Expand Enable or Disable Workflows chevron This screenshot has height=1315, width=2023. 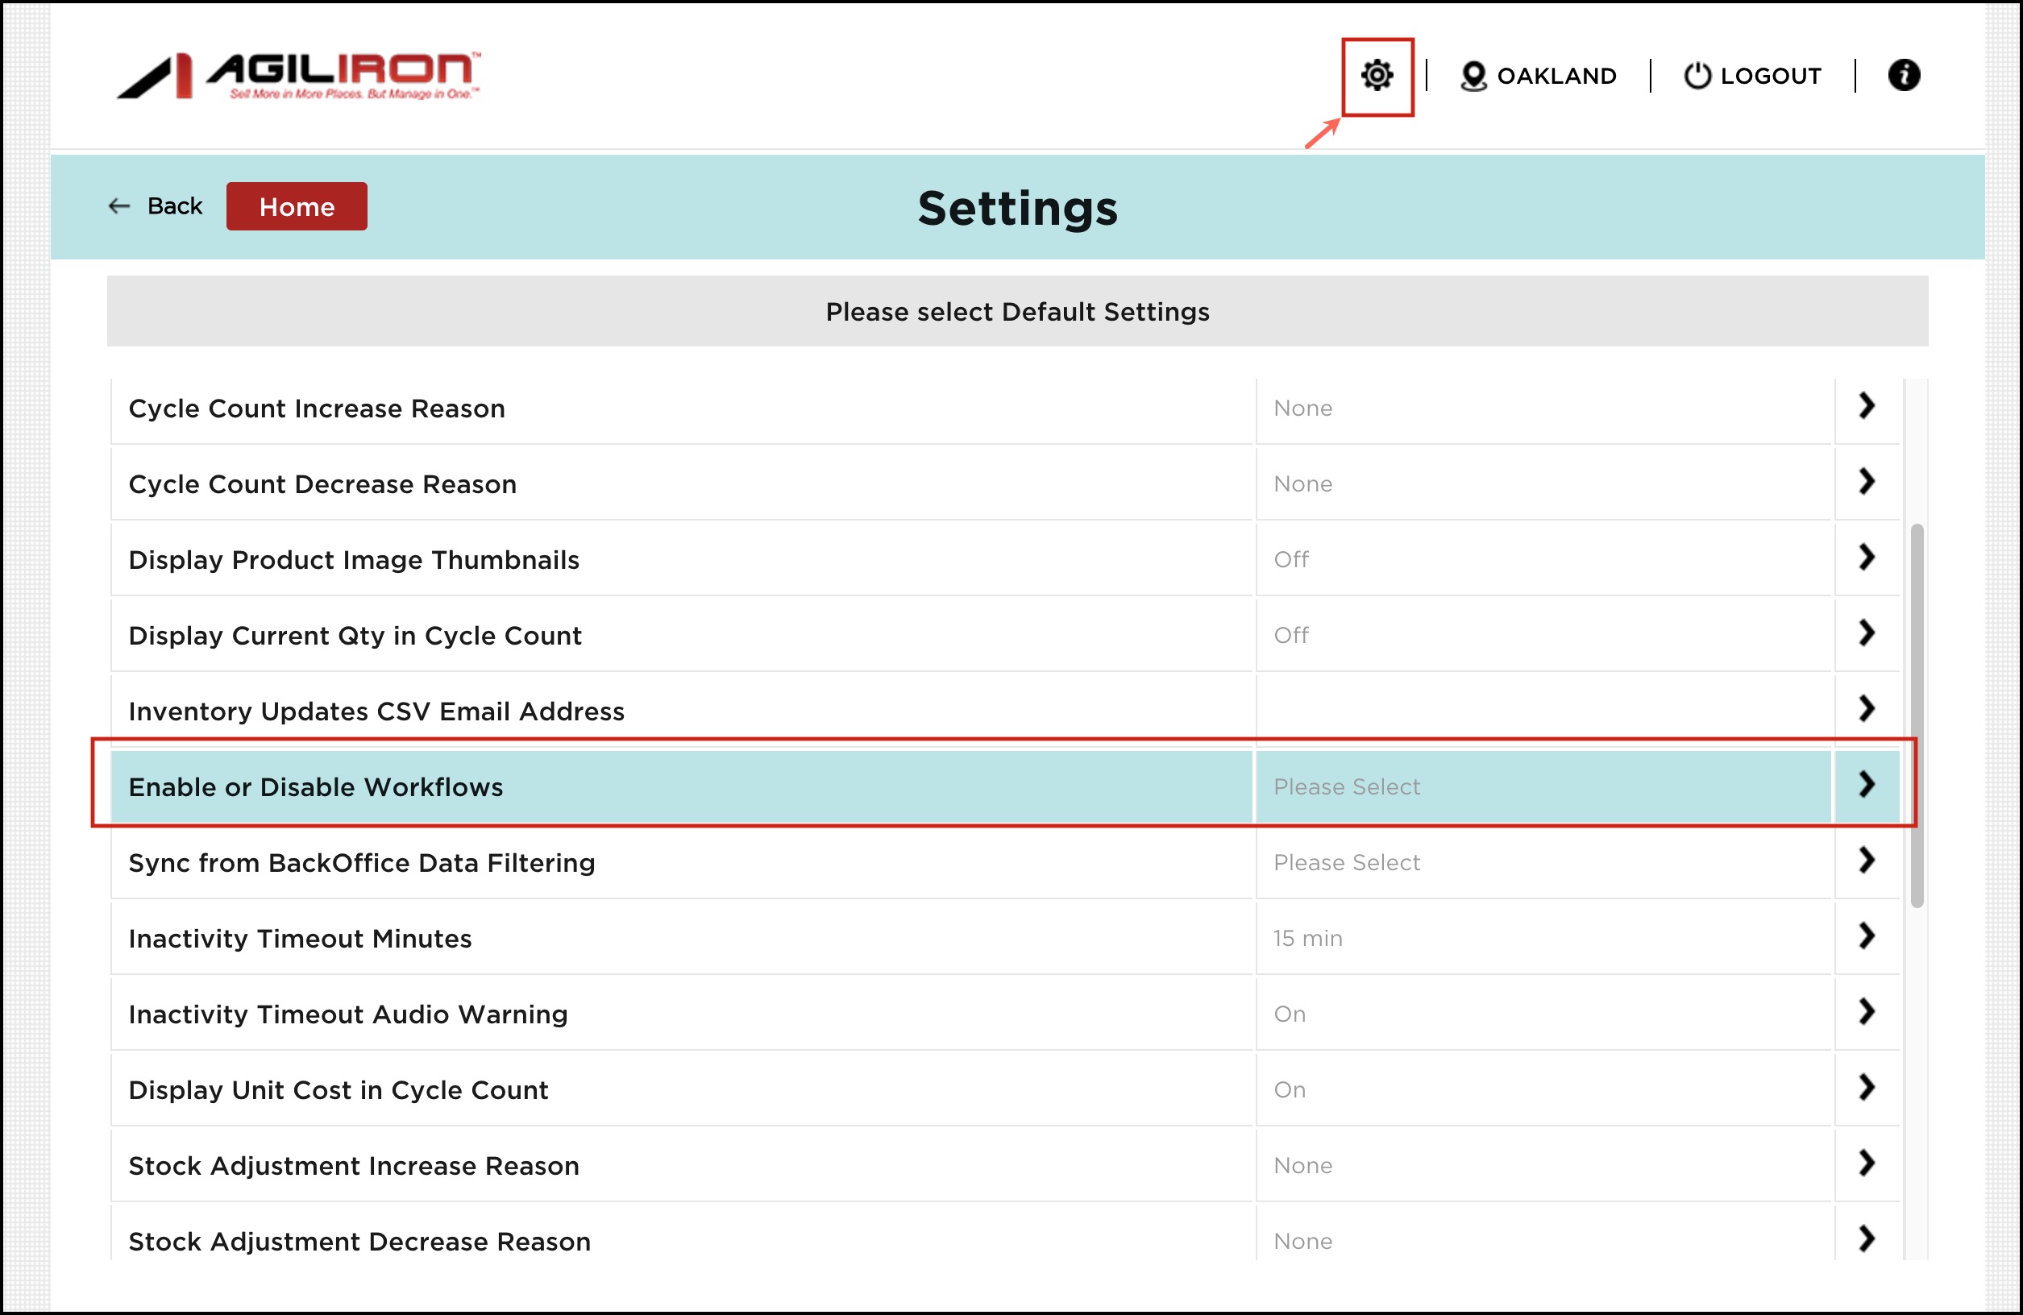[x=1866, y=785]
